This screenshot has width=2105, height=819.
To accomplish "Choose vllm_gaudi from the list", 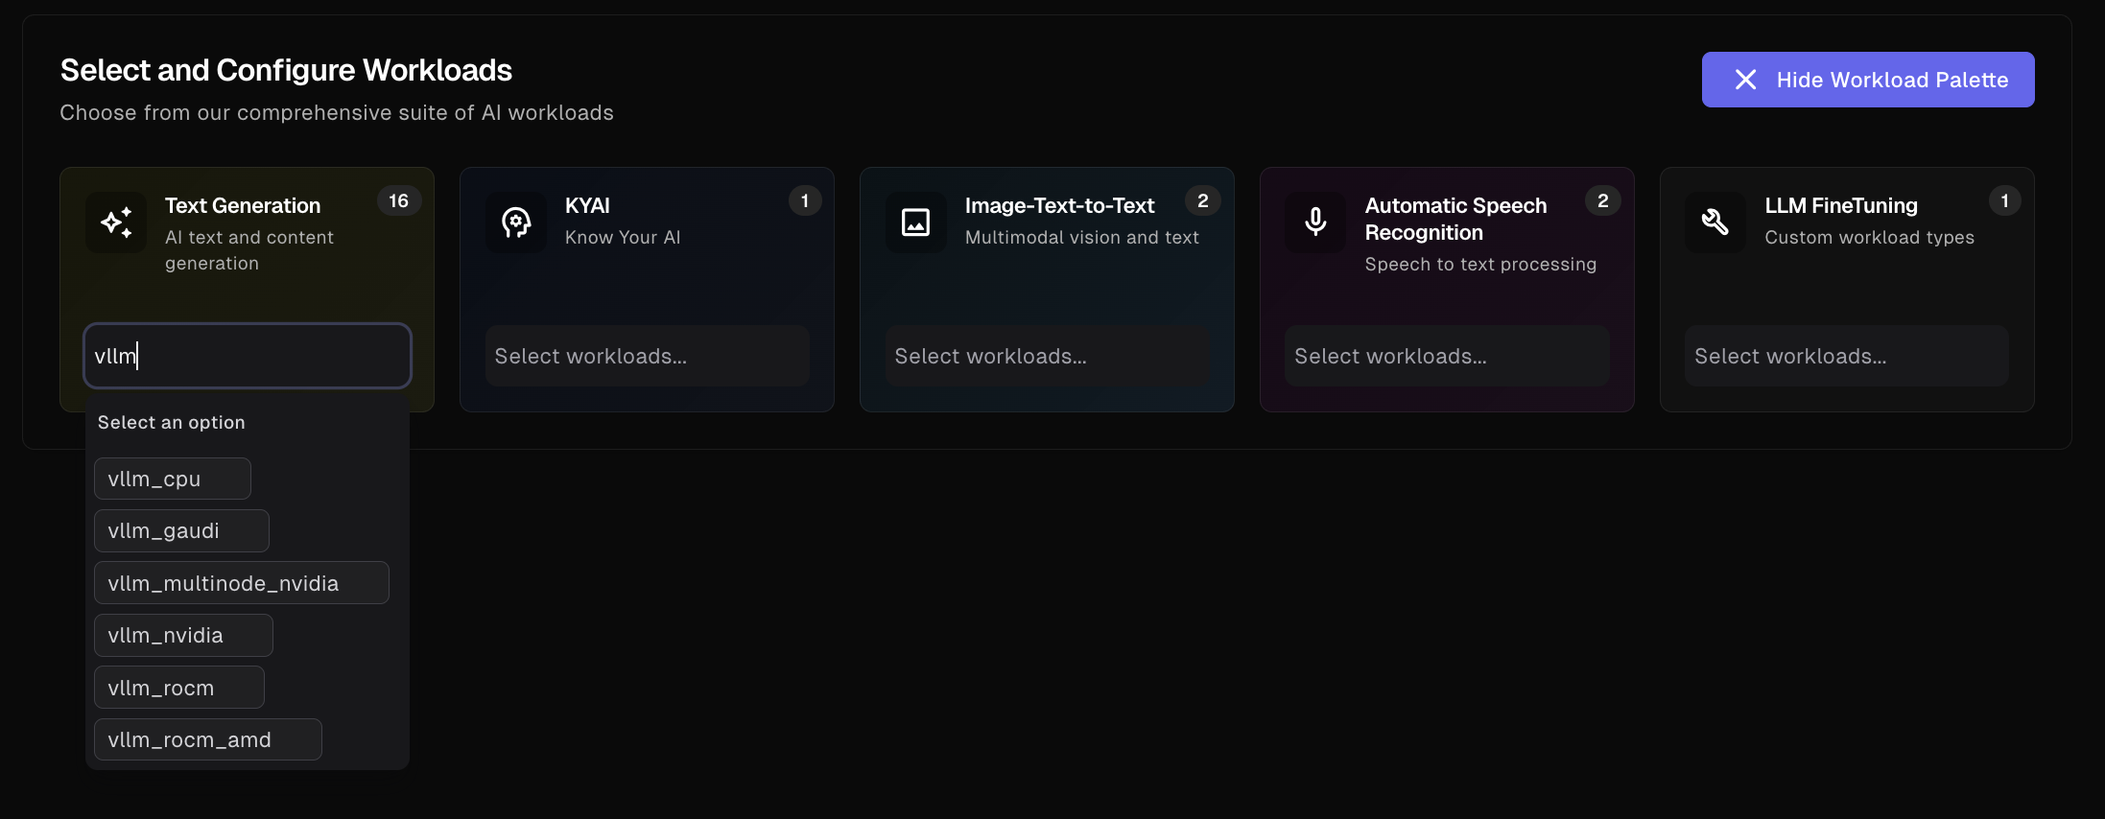I will tap(181, 530).
